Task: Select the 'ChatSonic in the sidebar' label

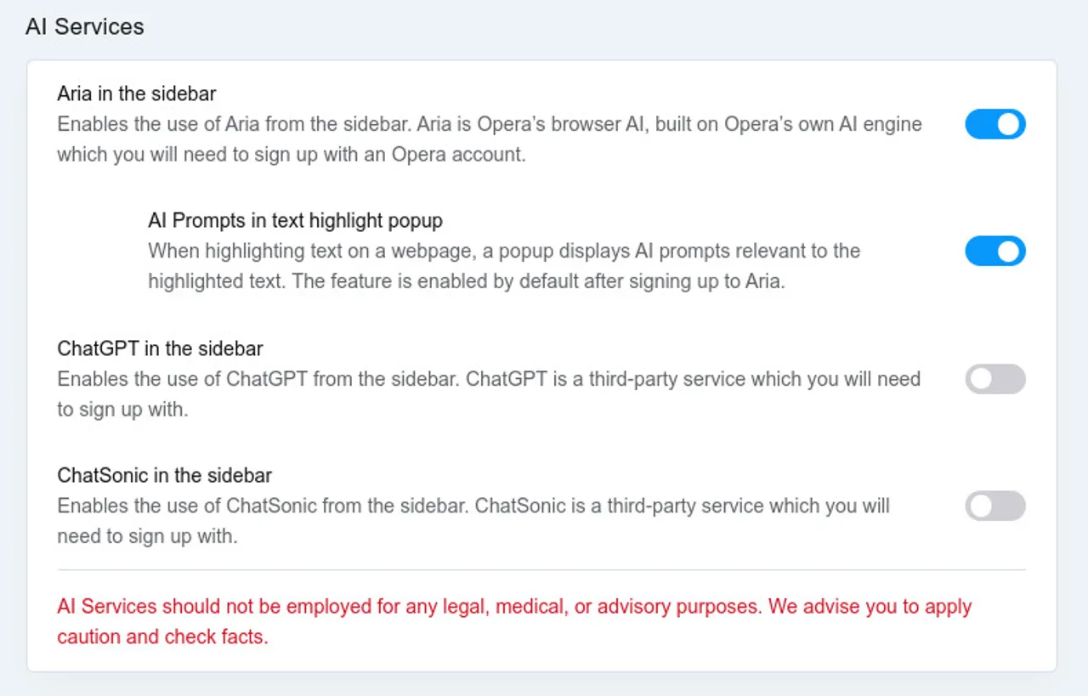Action: (x=164, y=475)
